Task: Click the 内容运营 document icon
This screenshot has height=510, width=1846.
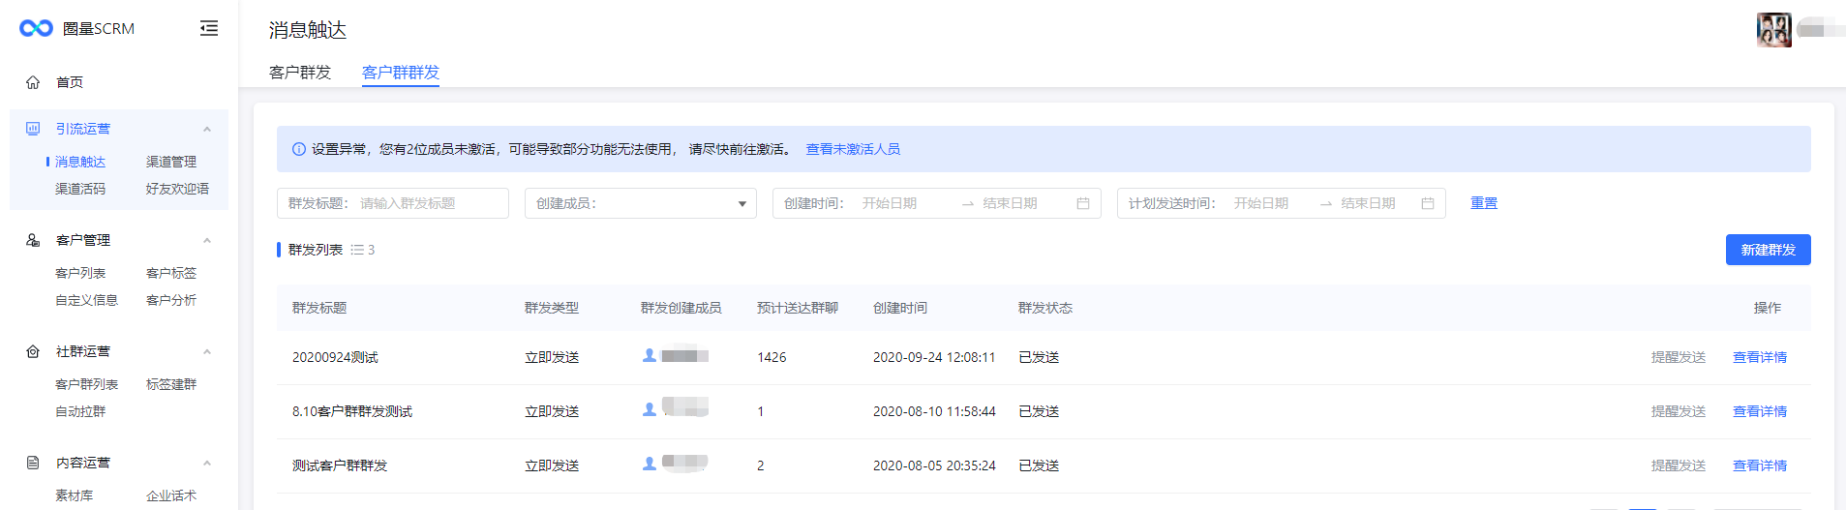Action: click(x=33, y=463)
